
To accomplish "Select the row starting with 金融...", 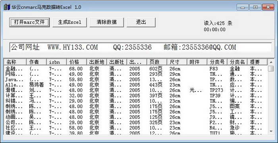I will click(136, 69).
